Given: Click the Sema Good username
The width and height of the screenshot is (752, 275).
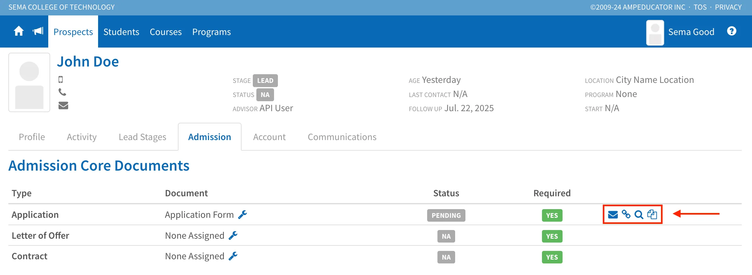Looking at the screenshot, I should click(691, 32).
